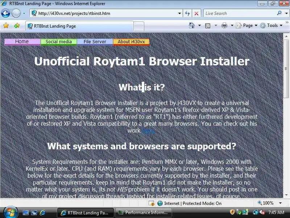Click the 'Unofficial Roytam1 Browser Installer' title
The width and height of the screenshot is (290, 218).
pyautogui.click(x=142, y=61)
